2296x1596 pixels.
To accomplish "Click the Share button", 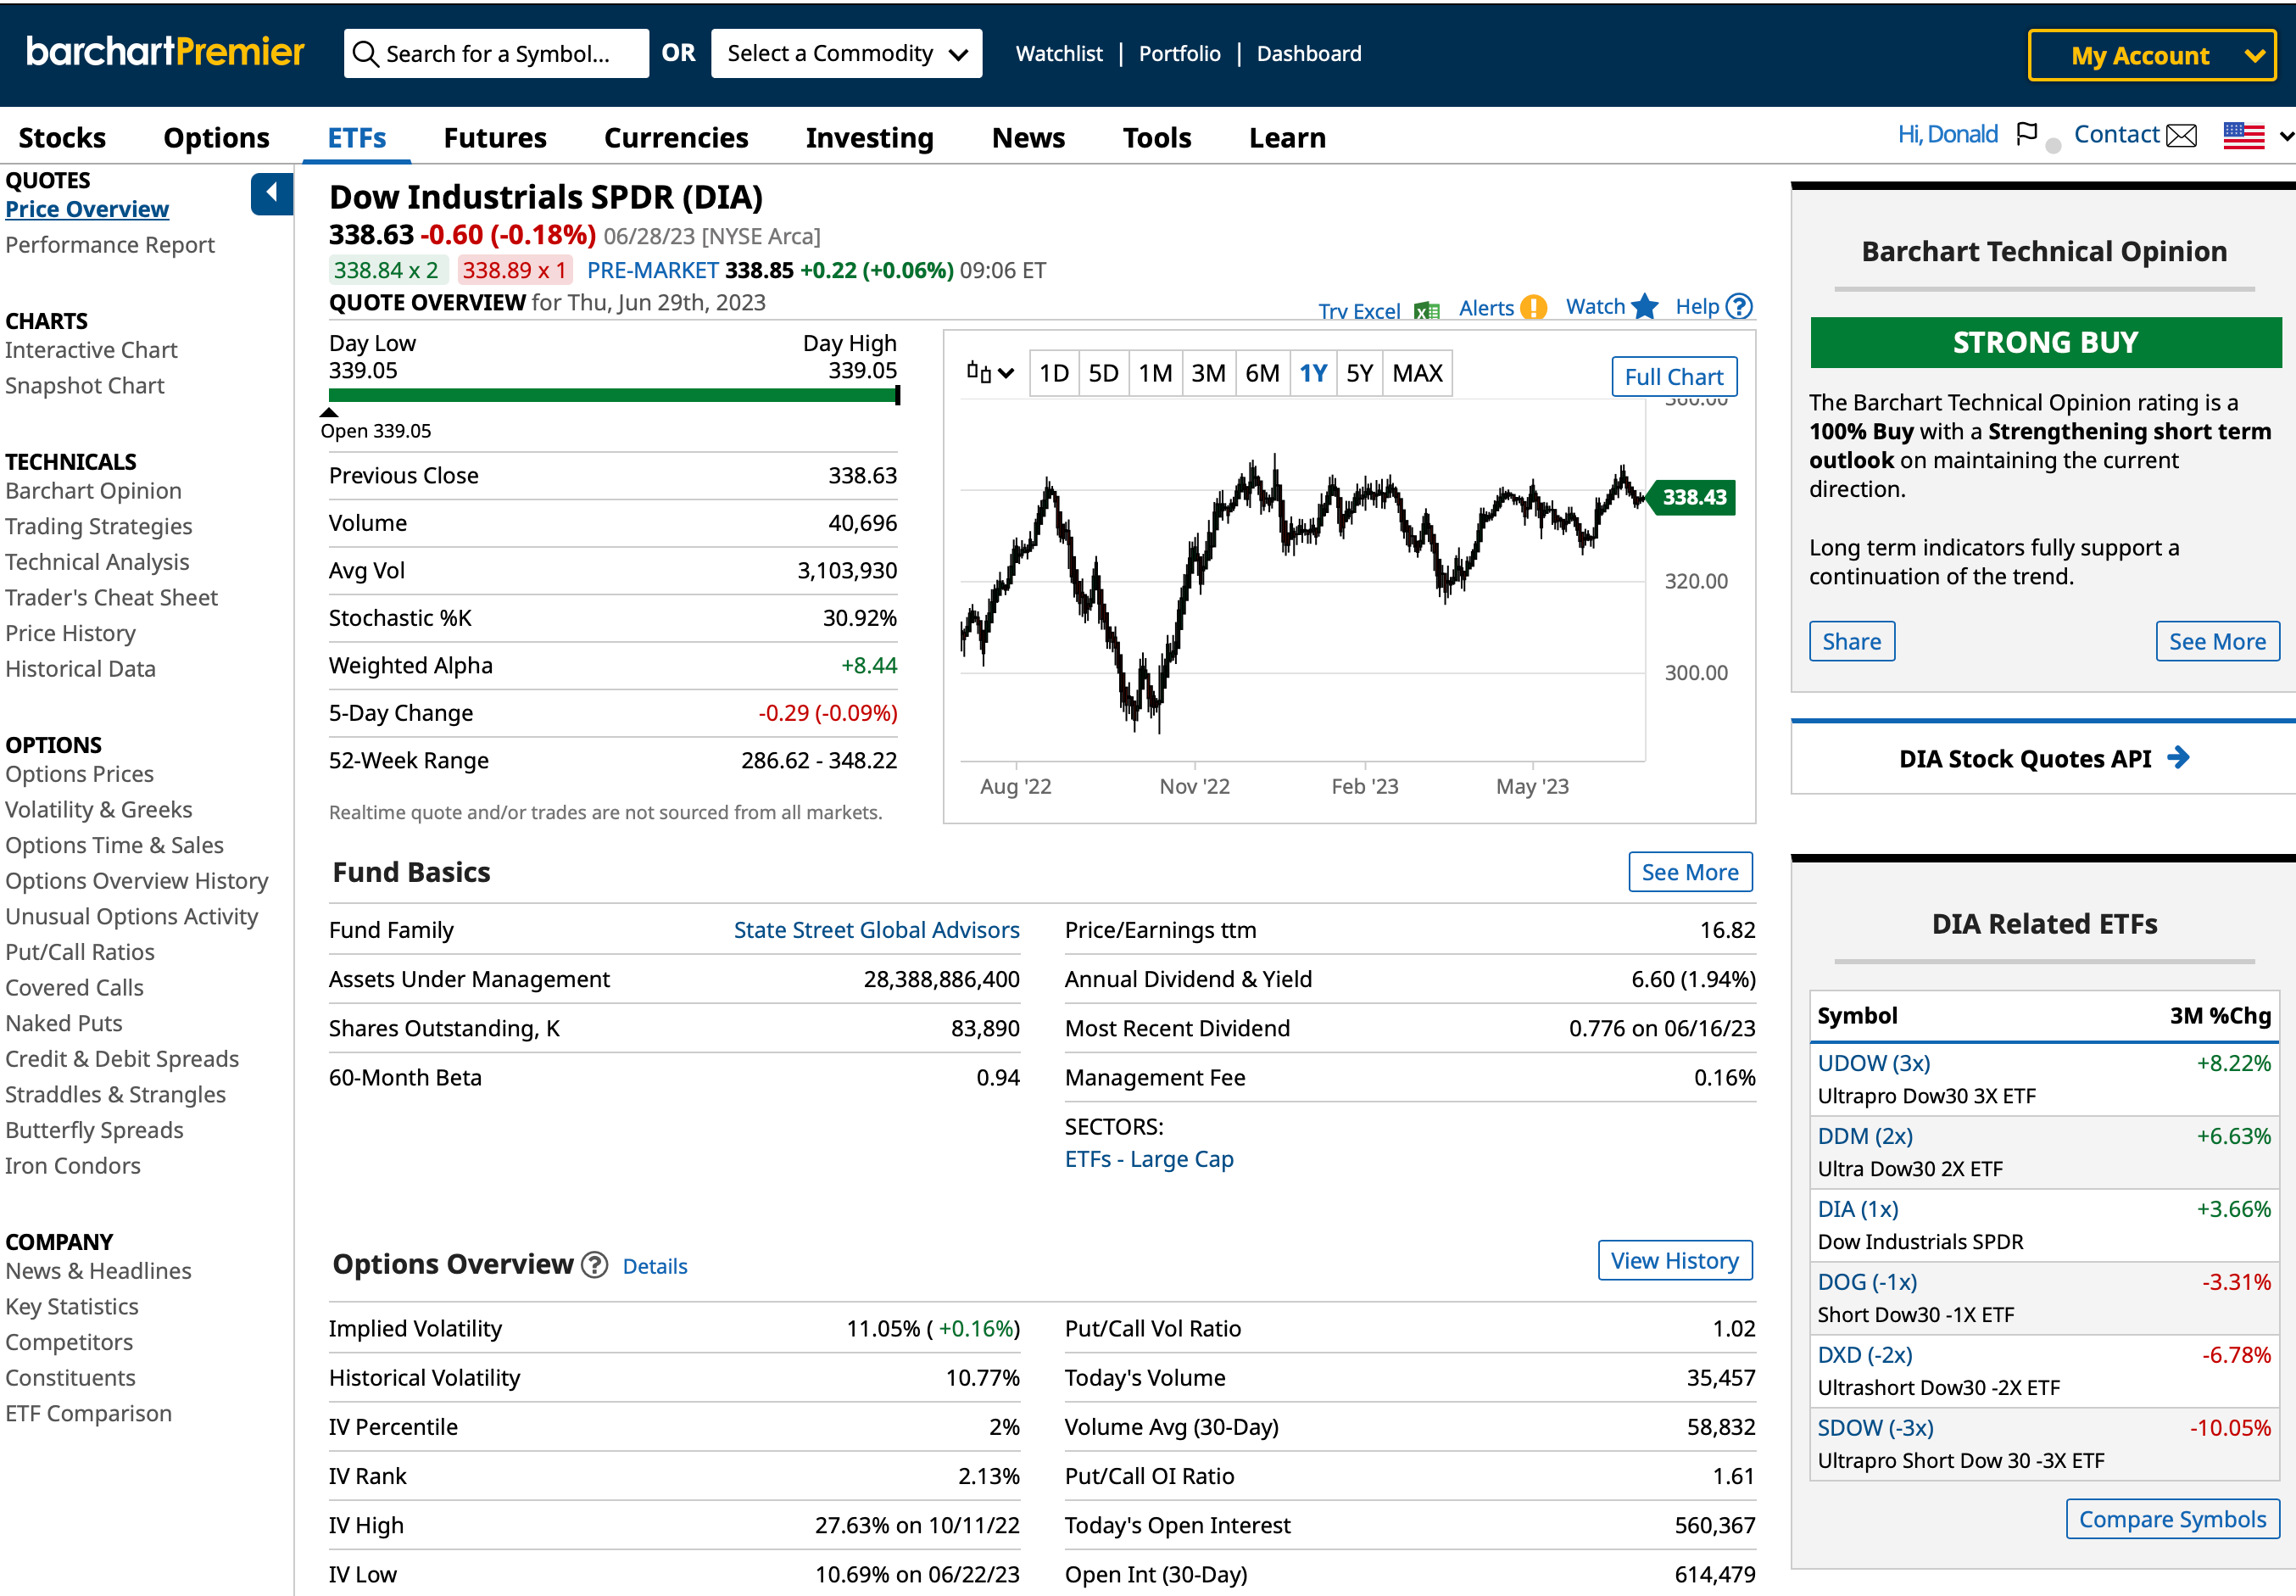I will (x=1851, y=641).
